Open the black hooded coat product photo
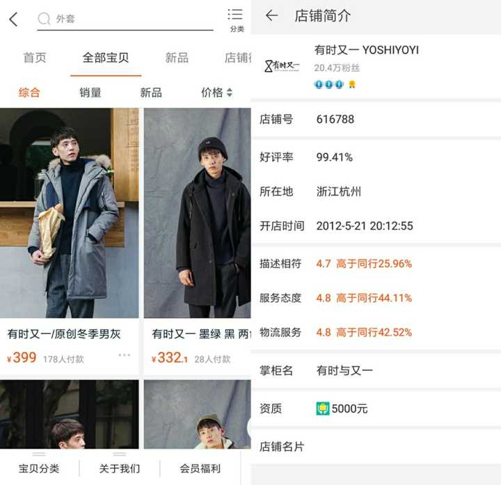 (x=198, y=213)
